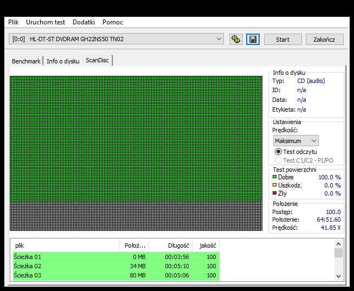The width and height of the screenshot is (354, 291).
Task: Select the Ścieżka 02 row
Action: pyautogui.click(x=116, y=266)
